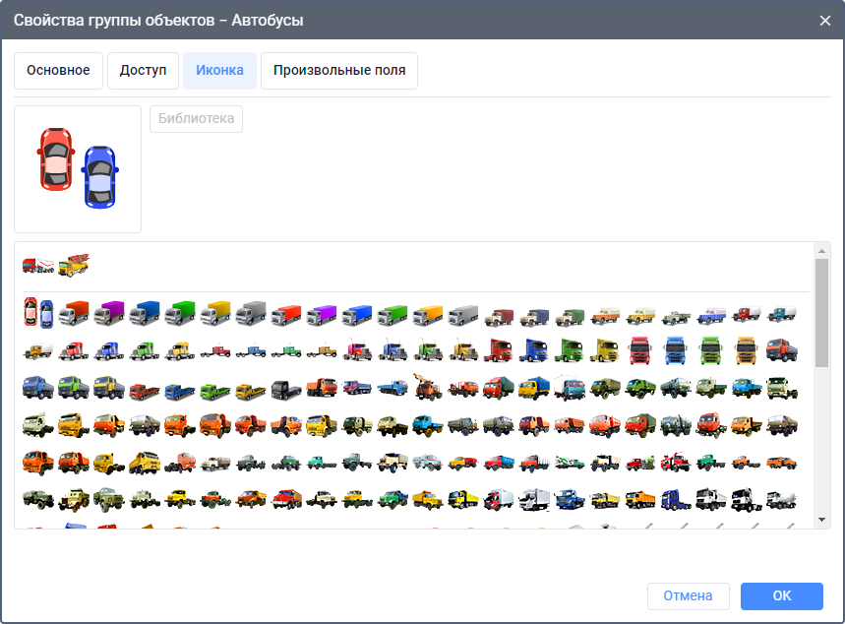Select the Иконка tab
Viewport: 845px width, 624px height.
pos(219,71)
